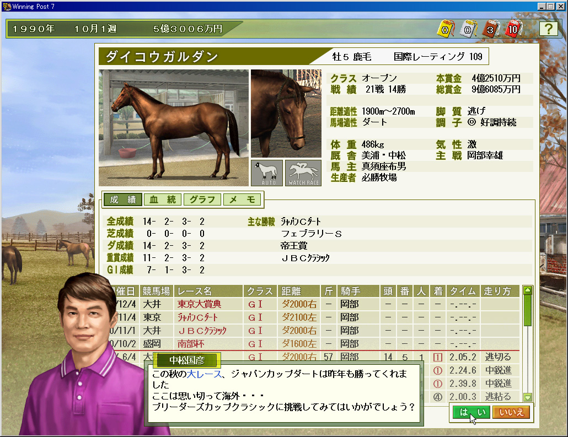Image resolution: width=568 pixels, height=437 pixels.
Task: Click the 大レース blue highlighted word
Action: [x=204, y=374]
